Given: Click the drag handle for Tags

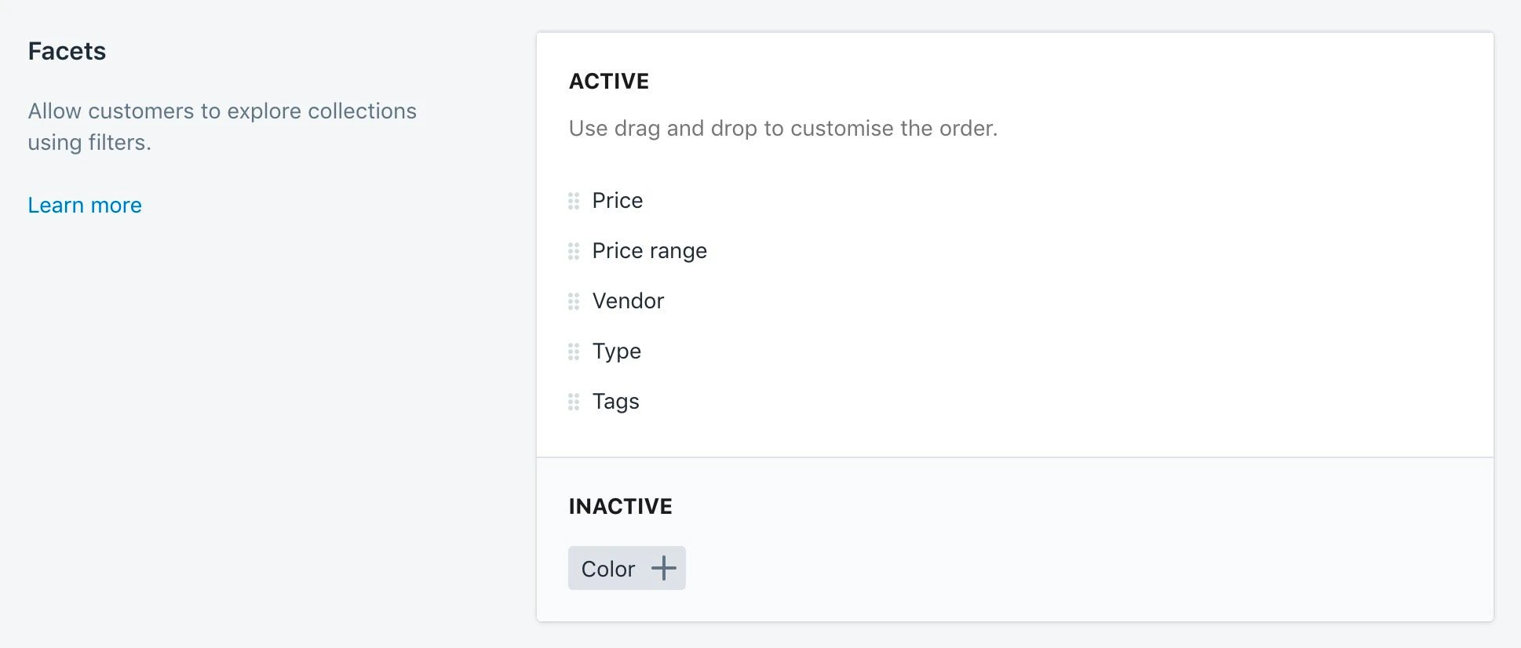Looking at the screenshot, I should 572,402.
